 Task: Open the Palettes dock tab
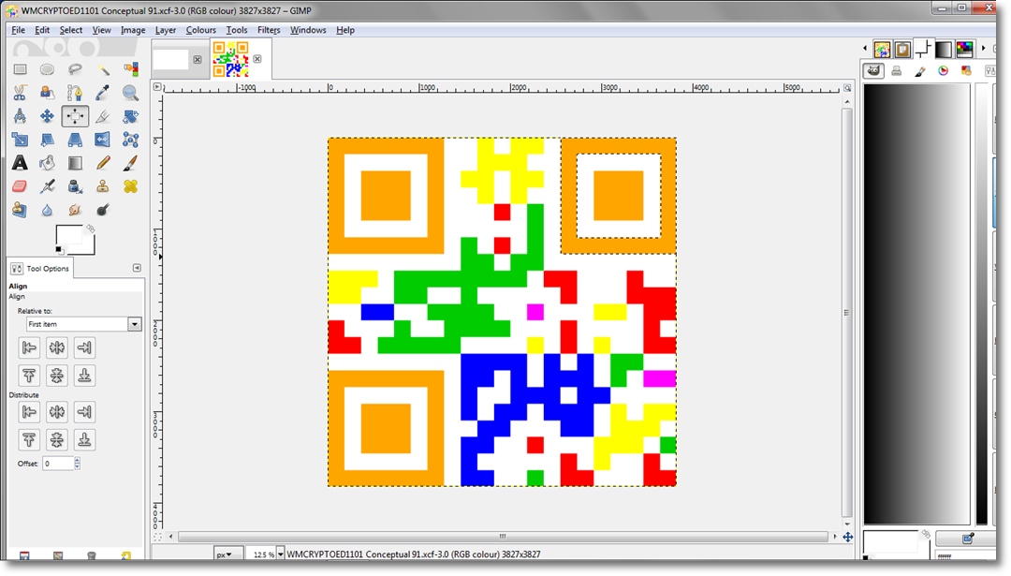[x=964, y=50]
